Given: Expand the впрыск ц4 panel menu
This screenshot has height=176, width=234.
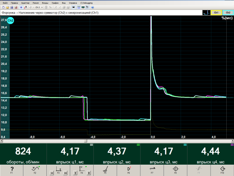Looking at the screenshot, I should pyautogui.click(x=232, y=145).
